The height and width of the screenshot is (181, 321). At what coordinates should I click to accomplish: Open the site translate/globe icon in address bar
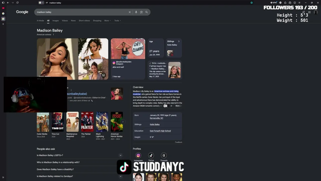(252, 3)
